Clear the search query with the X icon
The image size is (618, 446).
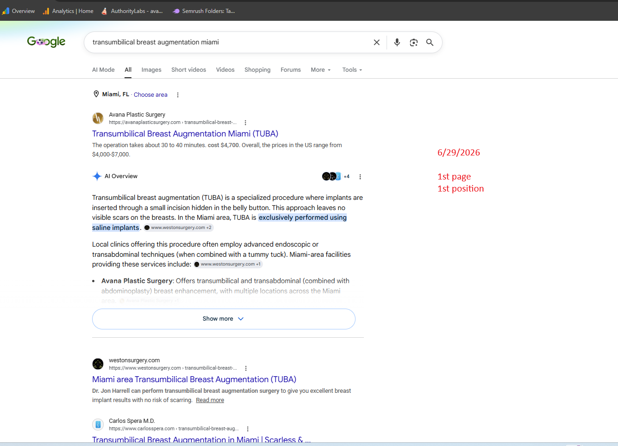point(377,43)
